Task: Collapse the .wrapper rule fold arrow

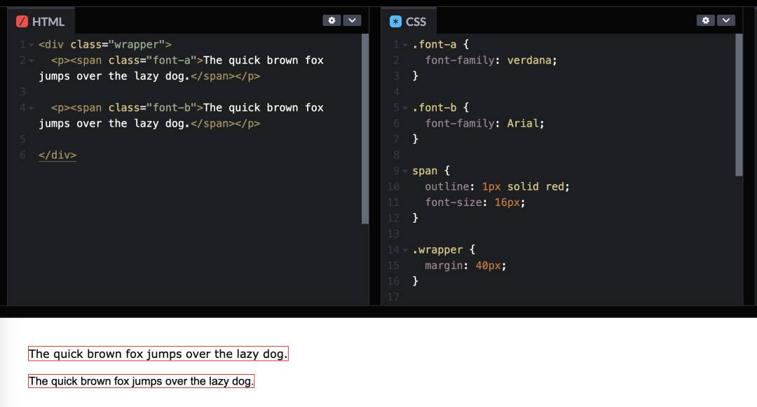Action: point(405,250)
